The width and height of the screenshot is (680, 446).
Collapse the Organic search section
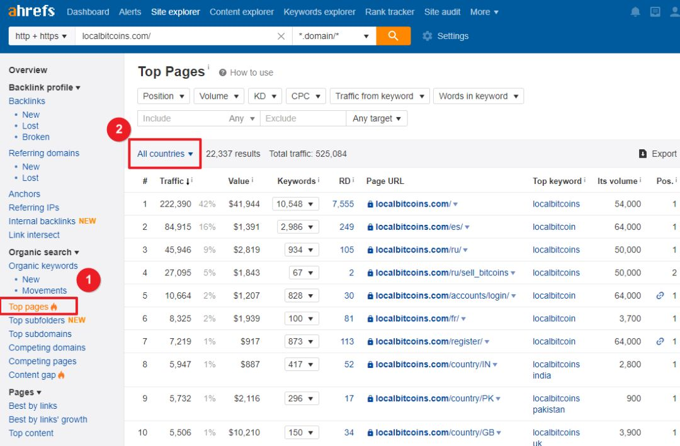tap(44, 253)
